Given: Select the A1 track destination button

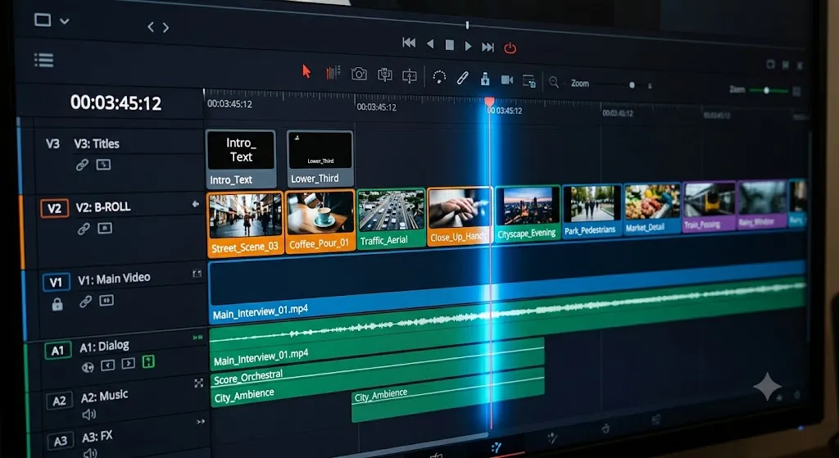Looking at the screenshot, I should tap(58, 351).
